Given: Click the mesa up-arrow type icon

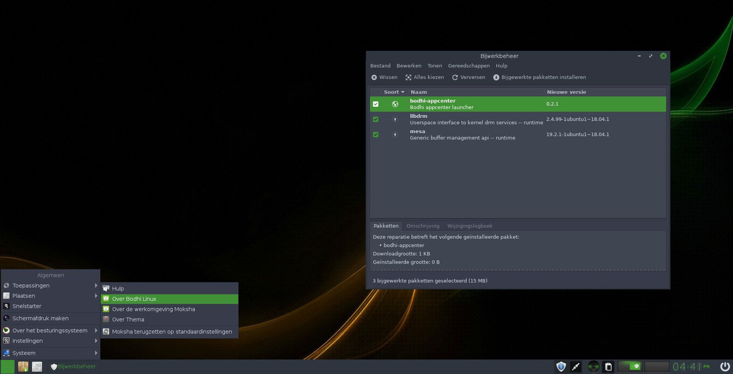Looking at the screenshot, I should tap(395, 134).
